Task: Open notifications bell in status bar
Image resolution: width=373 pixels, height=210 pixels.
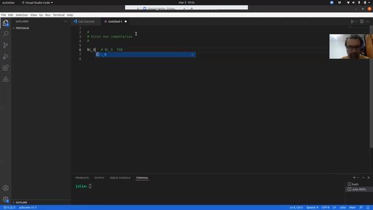Action: point(368,208)
